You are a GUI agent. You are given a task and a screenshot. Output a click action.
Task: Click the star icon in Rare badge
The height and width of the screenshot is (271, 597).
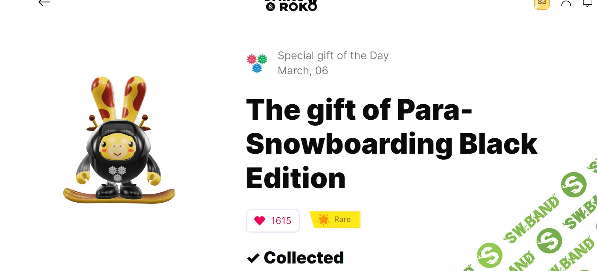(324, 220)
